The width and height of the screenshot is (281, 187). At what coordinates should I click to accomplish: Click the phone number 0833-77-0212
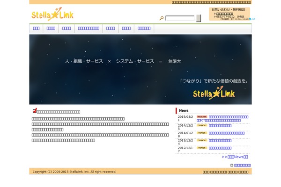[x=225, y=16]
